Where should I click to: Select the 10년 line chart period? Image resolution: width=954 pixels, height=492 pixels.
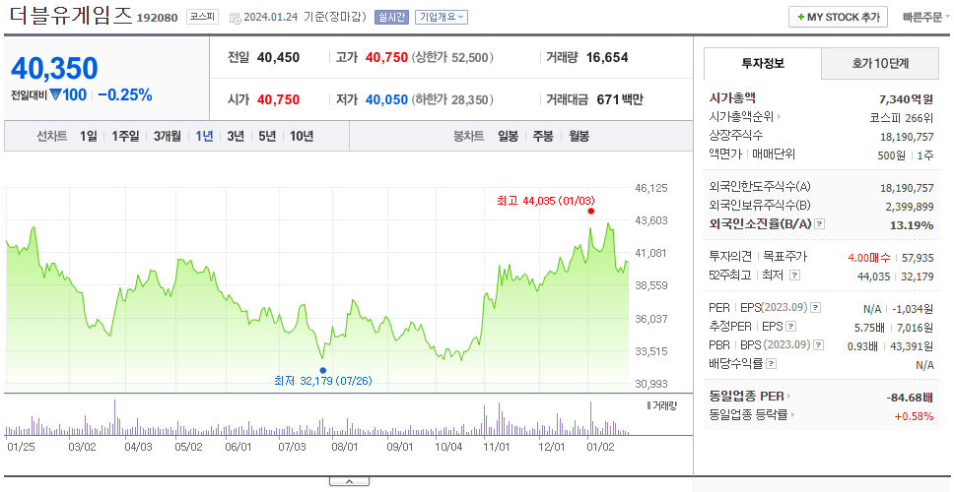(302, 136)
